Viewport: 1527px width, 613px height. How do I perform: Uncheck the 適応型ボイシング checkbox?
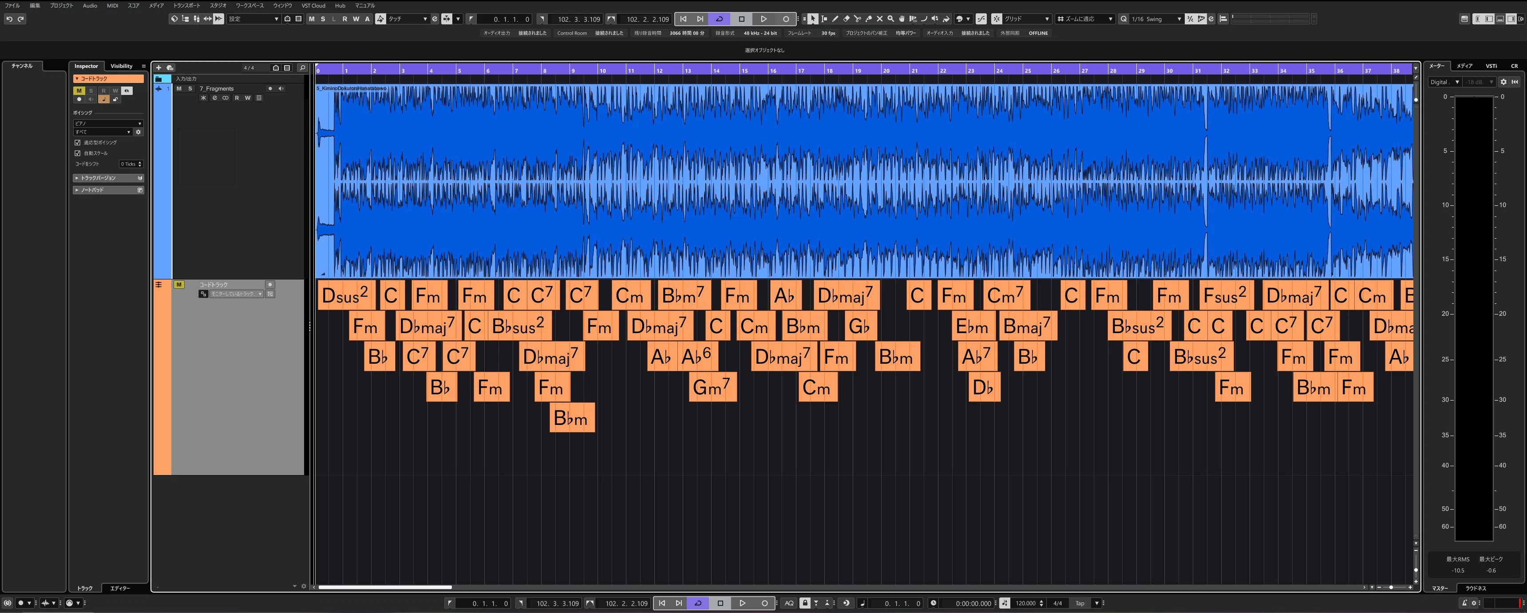click(78, 143)
